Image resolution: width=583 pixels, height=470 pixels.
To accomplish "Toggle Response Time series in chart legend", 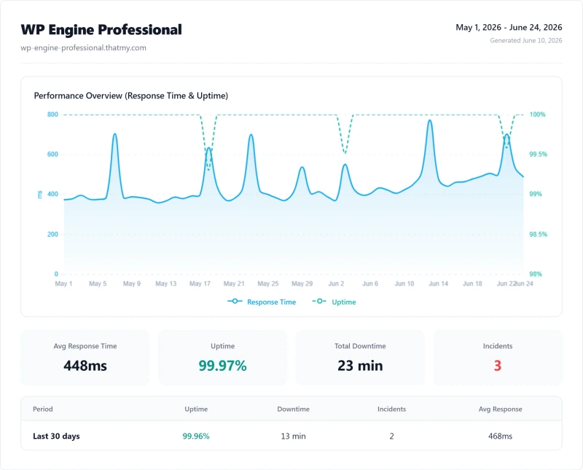I will [x=262, y=302].
